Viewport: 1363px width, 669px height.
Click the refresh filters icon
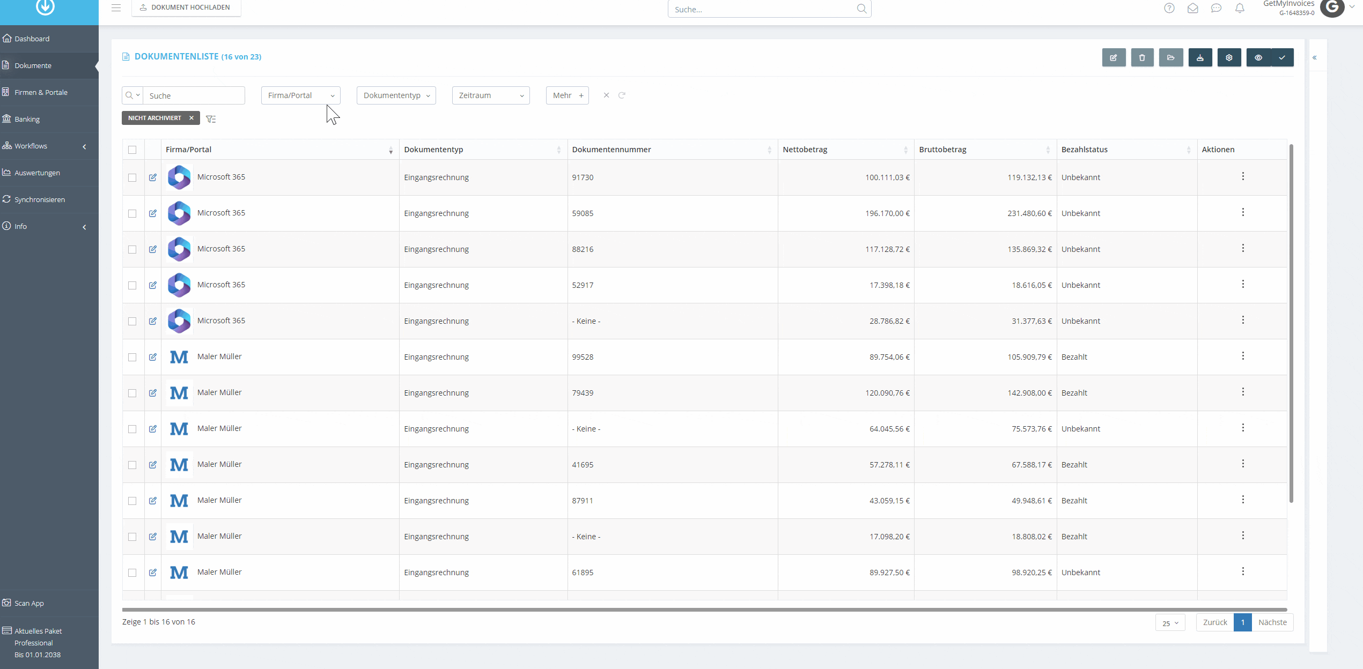coord(622,95)
